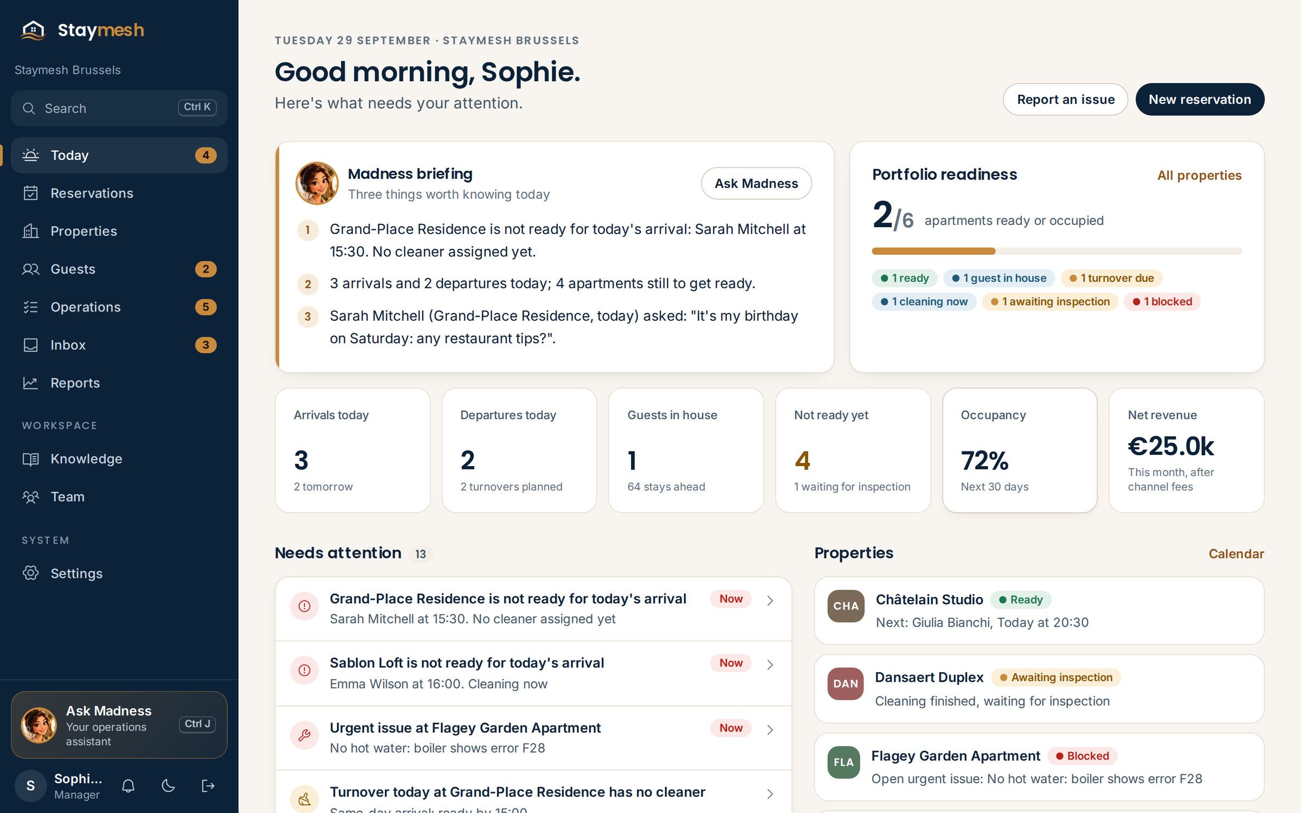Click the 1 guest in house chip
Viewport: 1301px width, 813px height.
[999, 278]
